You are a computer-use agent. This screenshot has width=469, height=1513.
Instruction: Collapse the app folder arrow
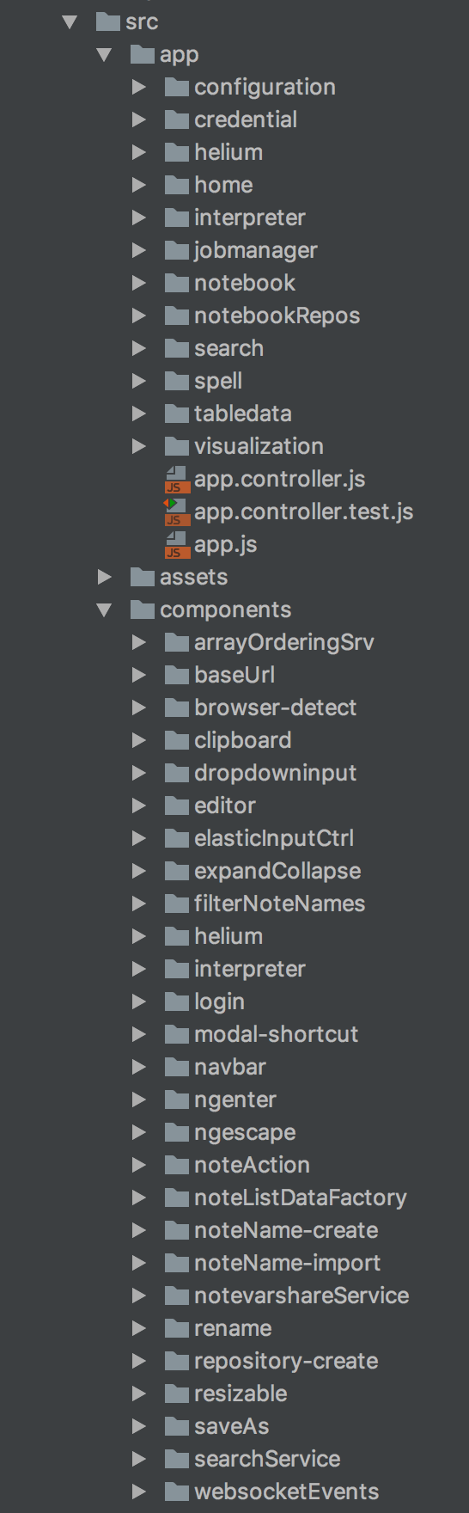click(x=105, y=54)
